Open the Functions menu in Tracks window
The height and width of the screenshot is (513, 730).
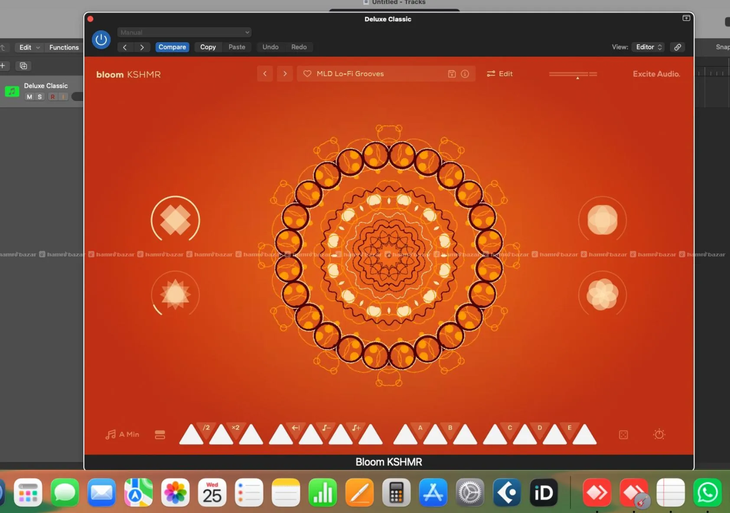(x=64, y=47)
